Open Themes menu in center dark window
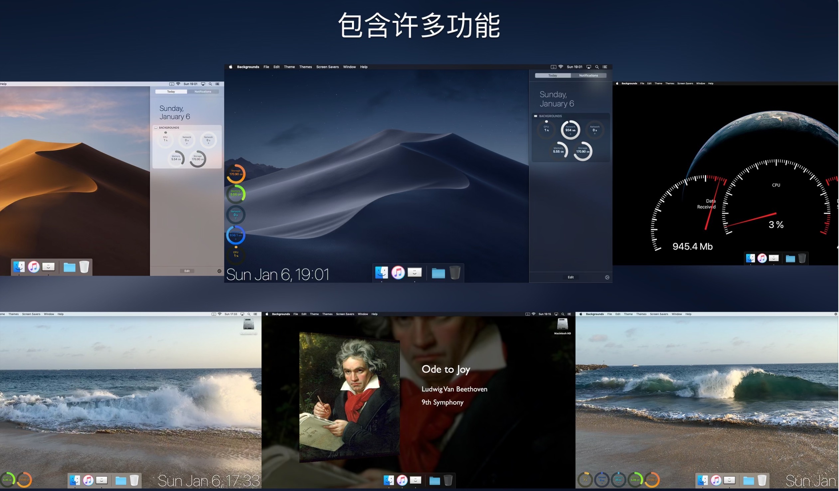 (x=305, y=67)
